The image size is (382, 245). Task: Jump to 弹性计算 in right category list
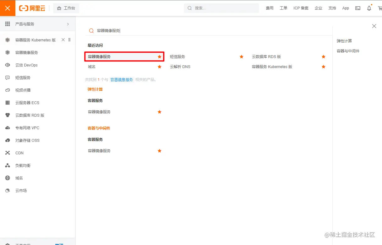click(344, 41)
